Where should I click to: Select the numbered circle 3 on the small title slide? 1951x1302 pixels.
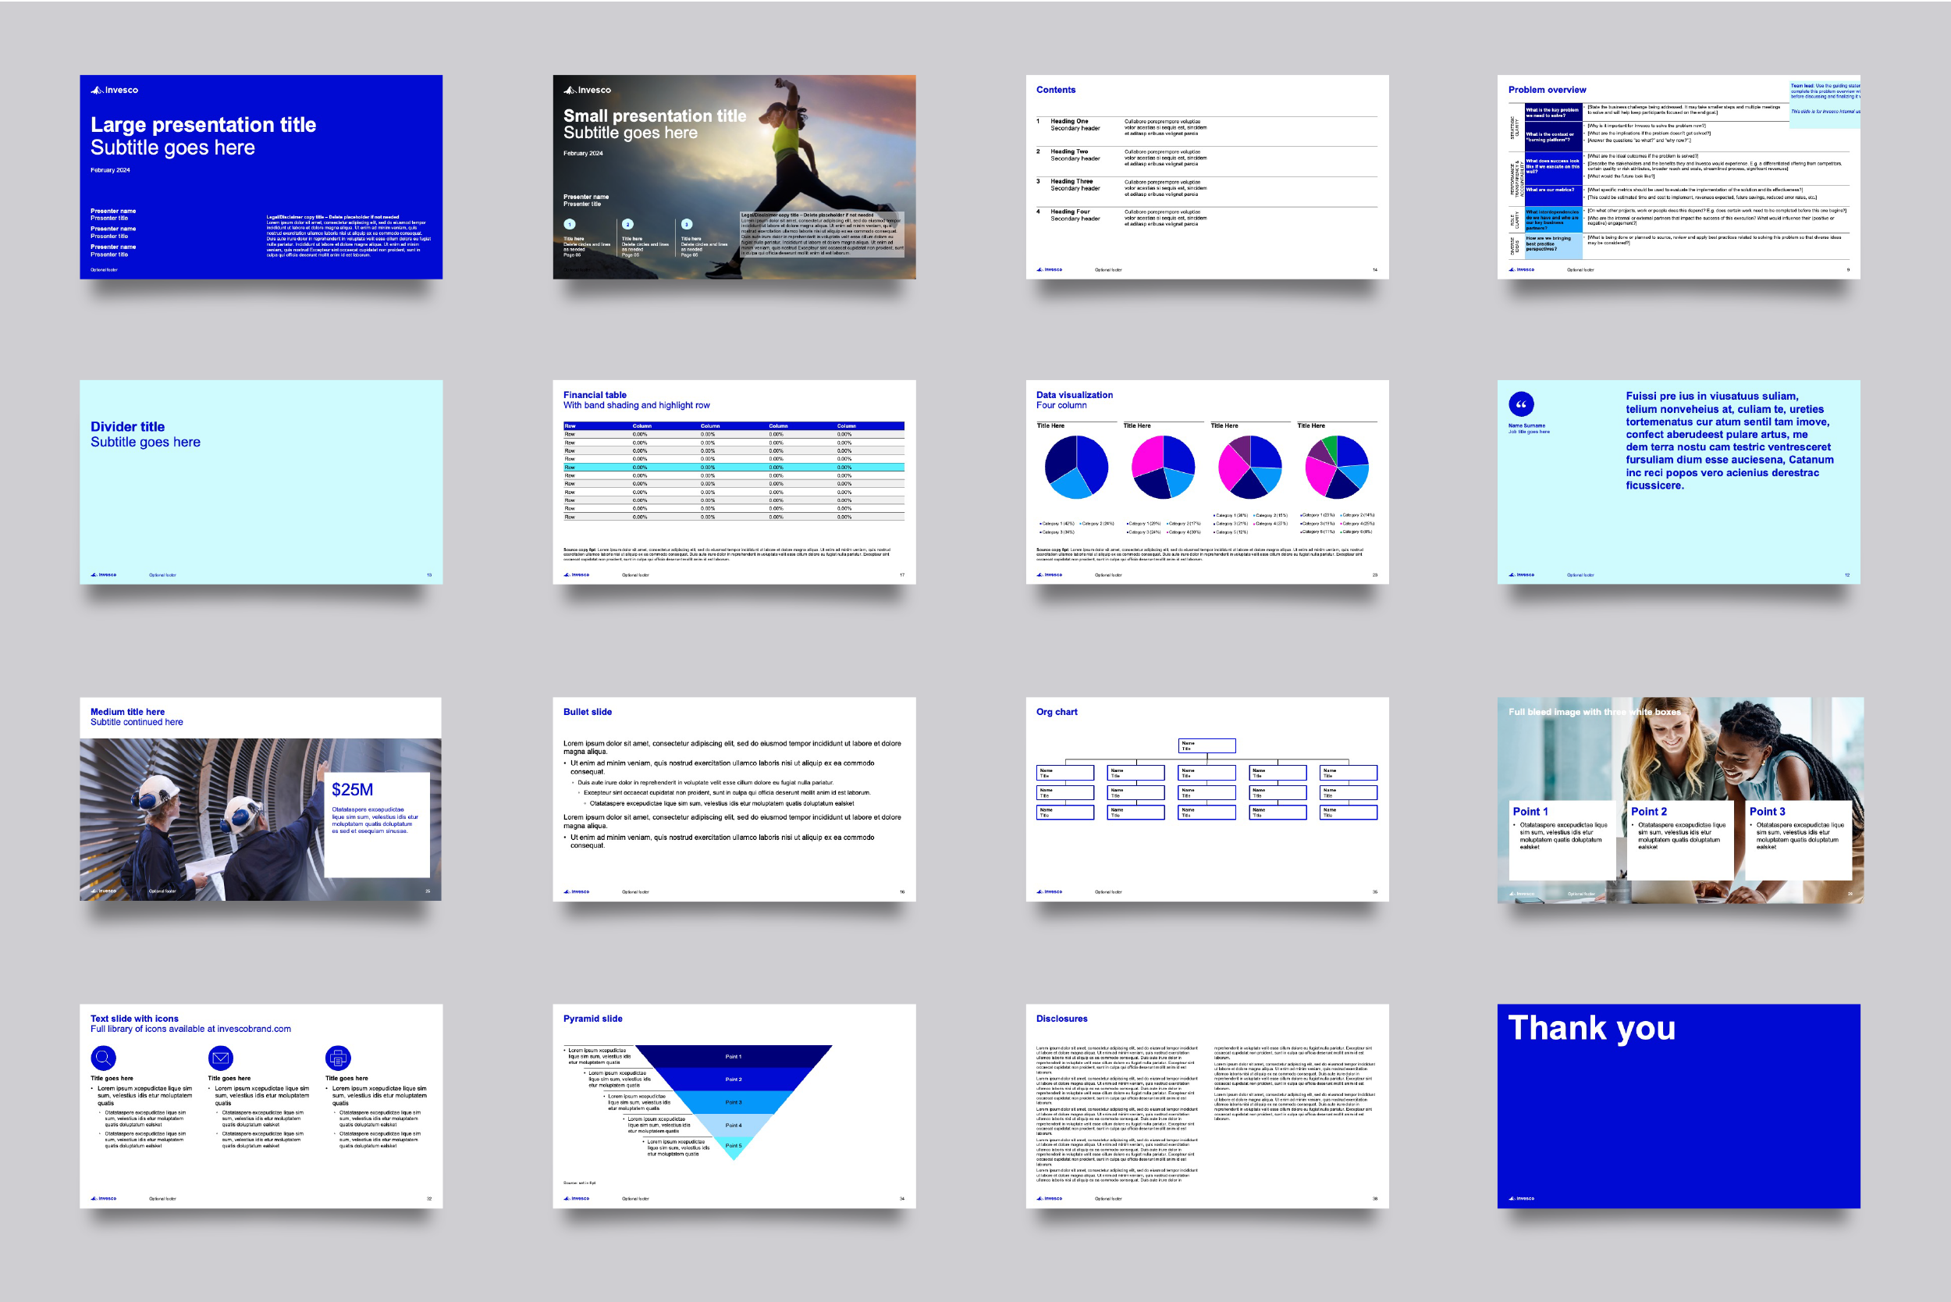click(686, 222)
